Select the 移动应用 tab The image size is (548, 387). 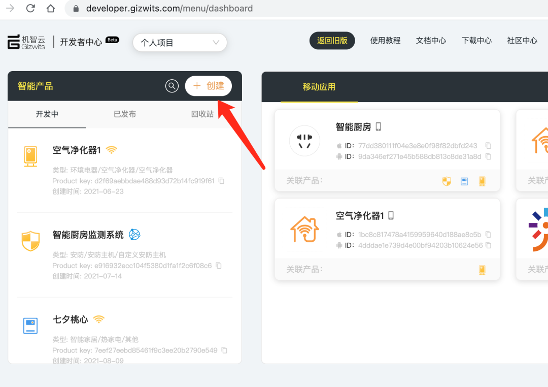pos(319,87)
